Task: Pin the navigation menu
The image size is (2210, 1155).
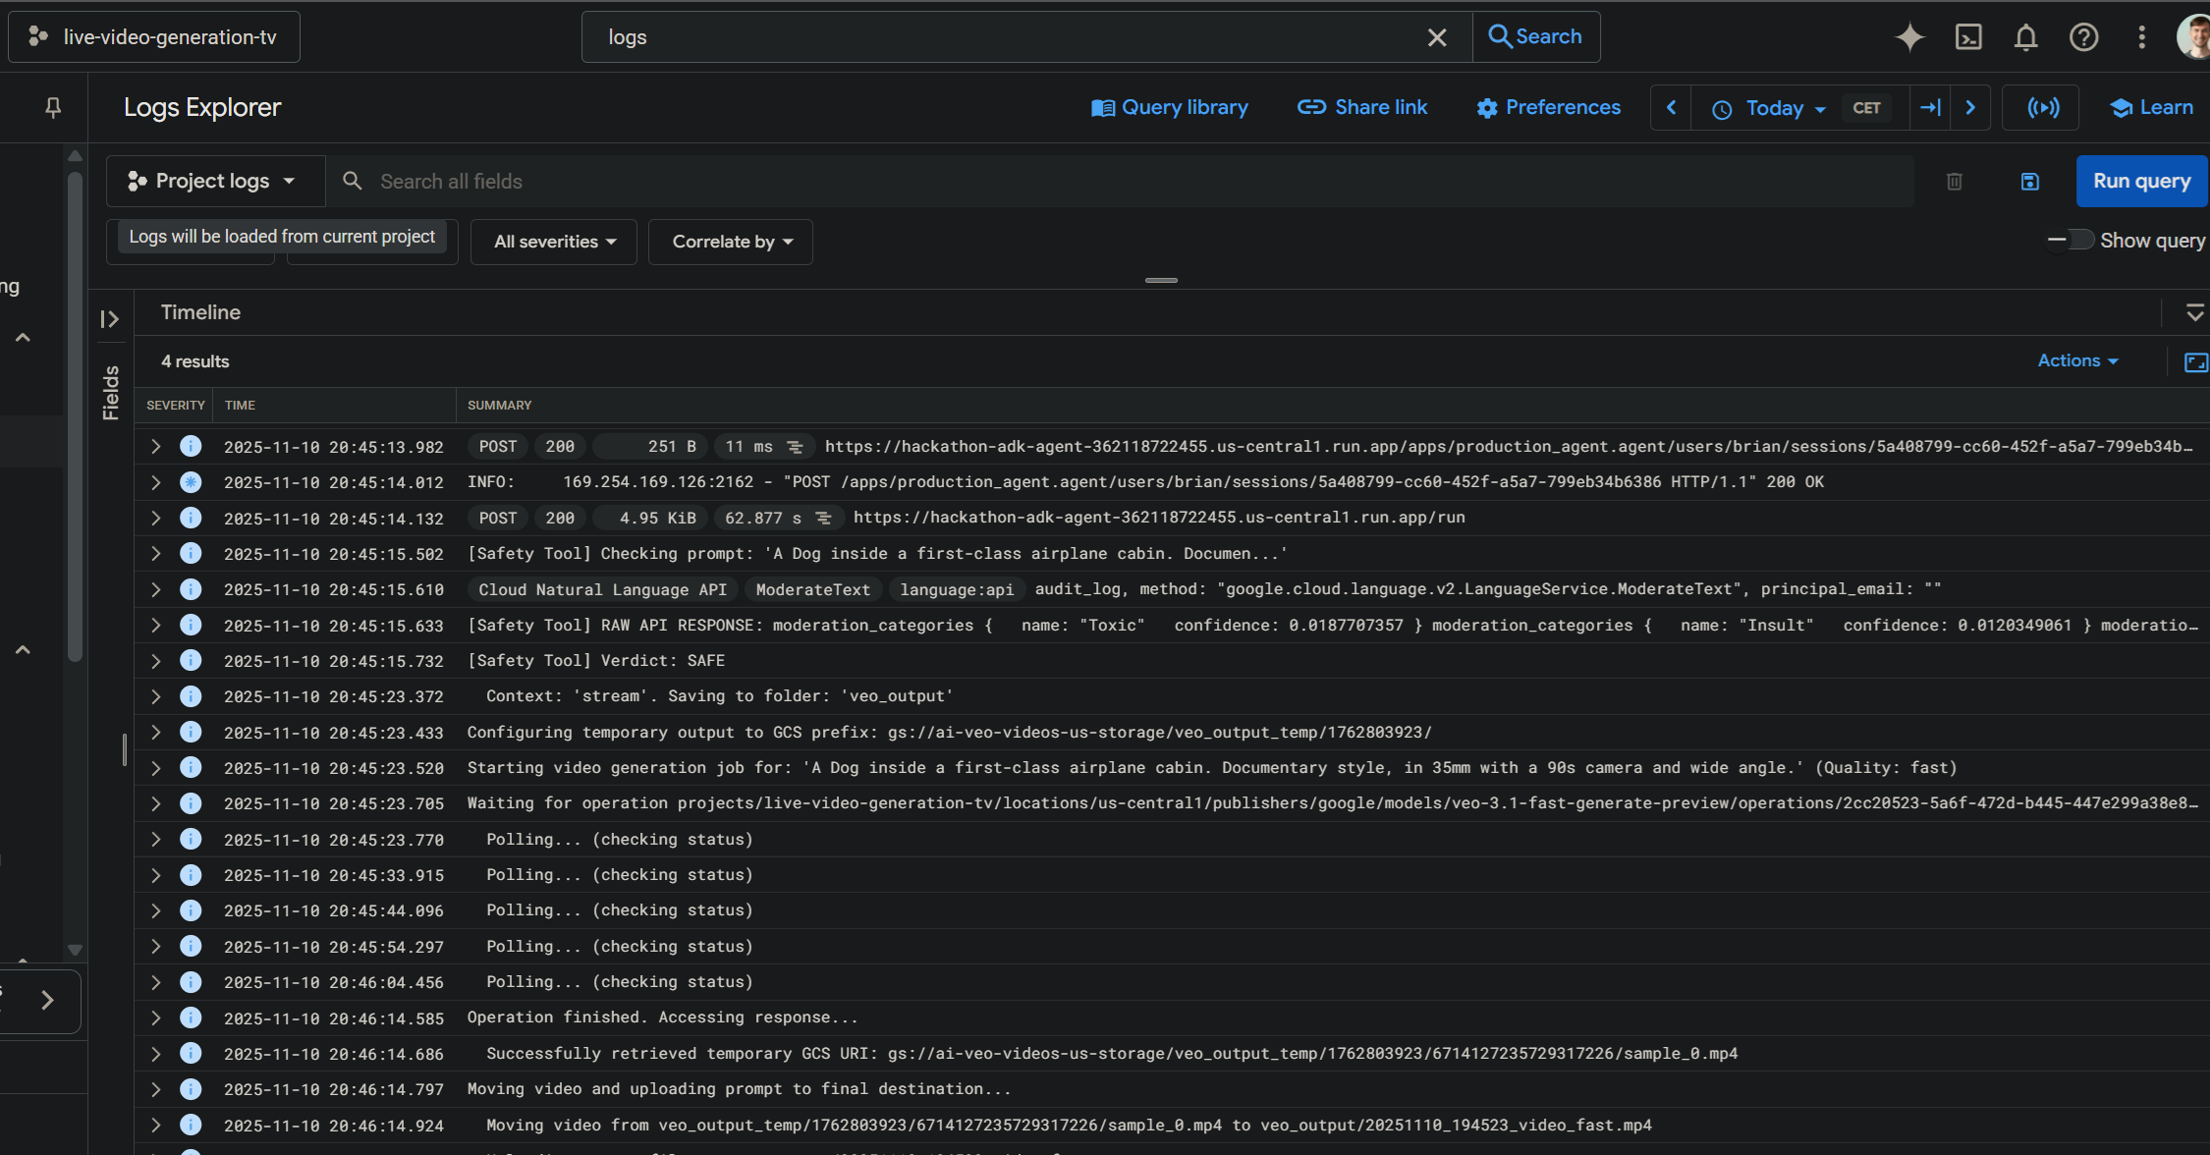Action: 53,107
